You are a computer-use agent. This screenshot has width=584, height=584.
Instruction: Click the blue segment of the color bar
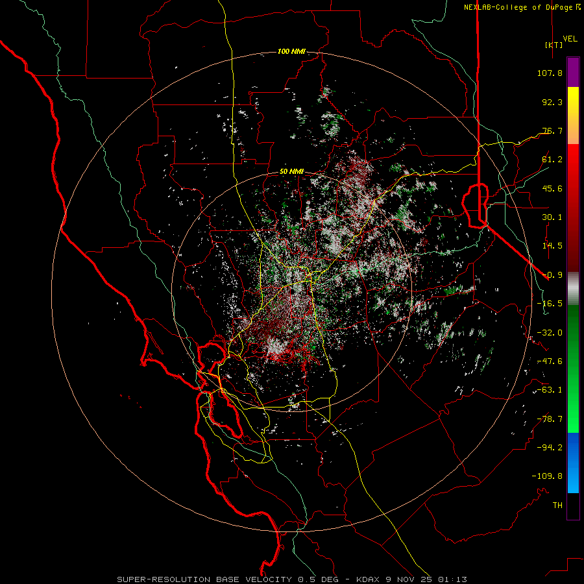573,463
